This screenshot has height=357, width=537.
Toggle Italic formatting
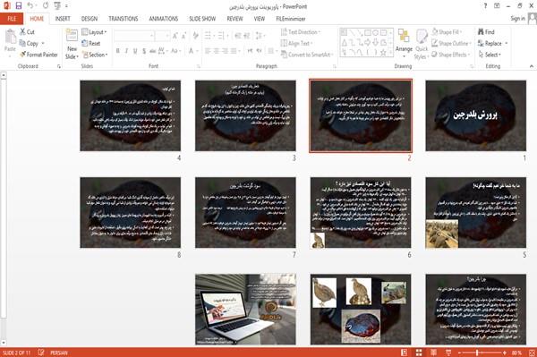pos(126,51)
